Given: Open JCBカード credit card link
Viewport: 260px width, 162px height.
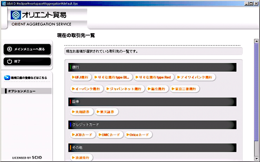Looking at the screenshot, I should pos(83,135).
